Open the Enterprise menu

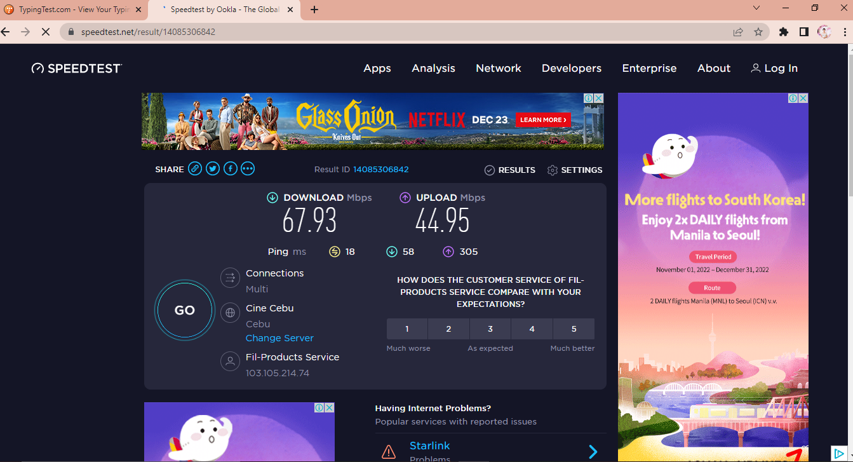pos(649,68)
